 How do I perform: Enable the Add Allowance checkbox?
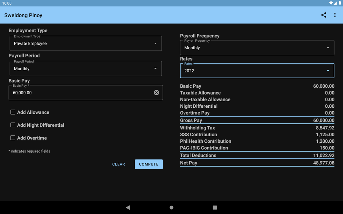(13, 112)
